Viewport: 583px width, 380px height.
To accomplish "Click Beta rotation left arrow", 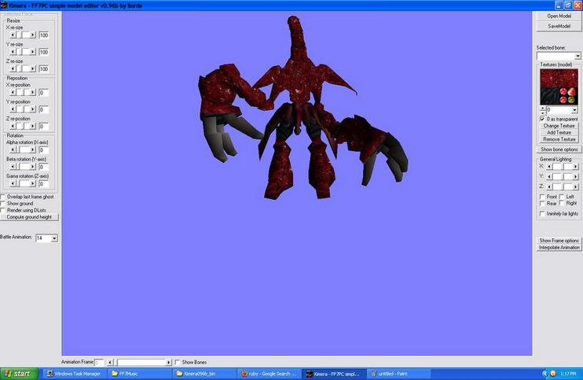I will 13,166.
